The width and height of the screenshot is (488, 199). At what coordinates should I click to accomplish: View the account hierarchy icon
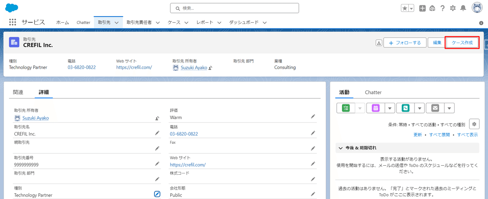click(379, 43)
